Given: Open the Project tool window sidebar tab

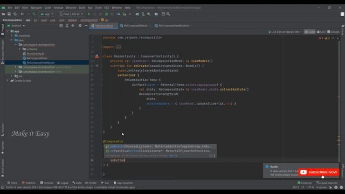Looking at the screenshot, I should click(x=2, y=30).
